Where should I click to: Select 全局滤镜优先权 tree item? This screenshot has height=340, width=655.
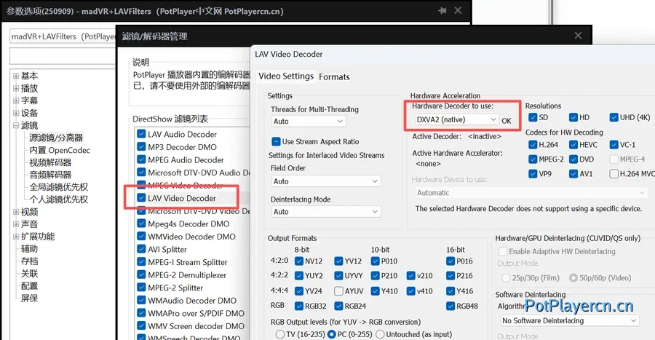pyautogui.click(x=58, y=187)
